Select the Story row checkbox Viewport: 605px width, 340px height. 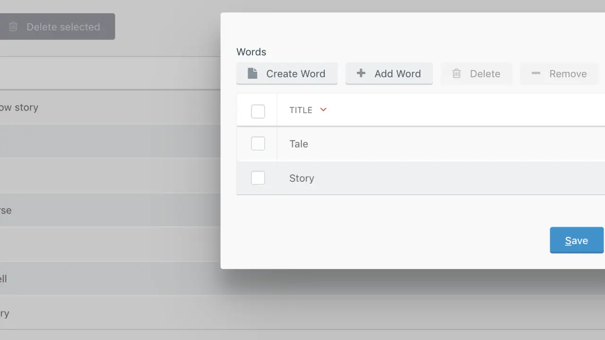[x=258, y=178]
